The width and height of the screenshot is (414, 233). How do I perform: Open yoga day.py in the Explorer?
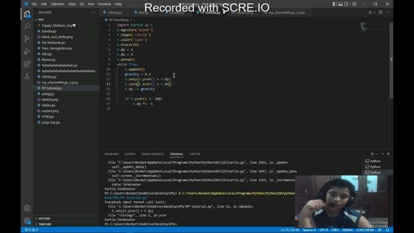(x=50, y=122)
